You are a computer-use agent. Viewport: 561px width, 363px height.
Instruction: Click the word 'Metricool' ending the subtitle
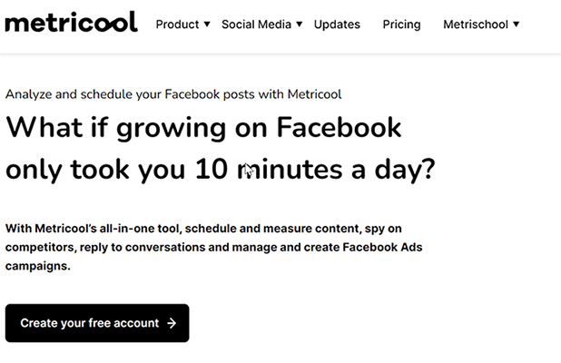pyautogui.click(x=314, y=93)
